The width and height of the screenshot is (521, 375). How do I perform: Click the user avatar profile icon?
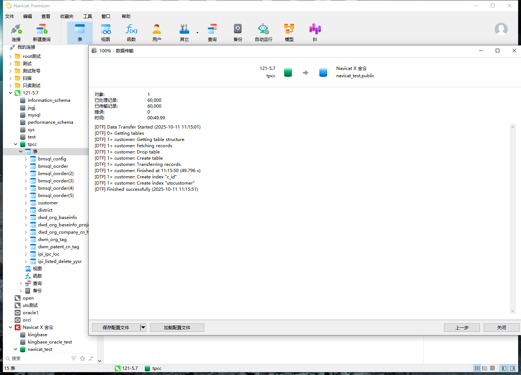tap(501, 29)
